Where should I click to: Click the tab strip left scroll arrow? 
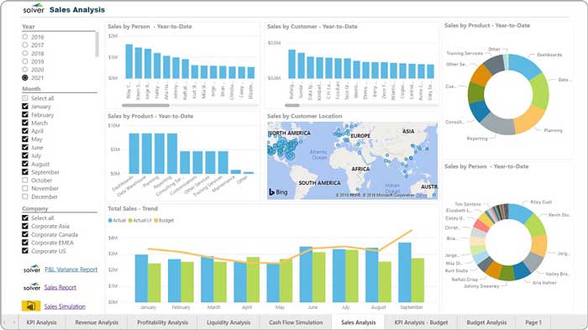pos(14,322)
